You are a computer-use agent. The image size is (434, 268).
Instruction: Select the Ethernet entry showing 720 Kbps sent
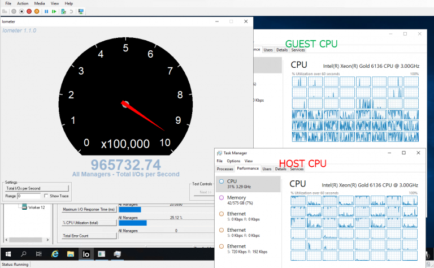tap(248, 249)
